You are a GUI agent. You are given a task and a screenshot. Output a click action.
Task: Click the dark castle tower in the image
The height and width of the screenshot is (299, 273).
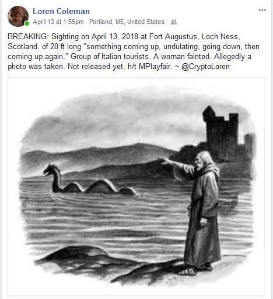220,133
